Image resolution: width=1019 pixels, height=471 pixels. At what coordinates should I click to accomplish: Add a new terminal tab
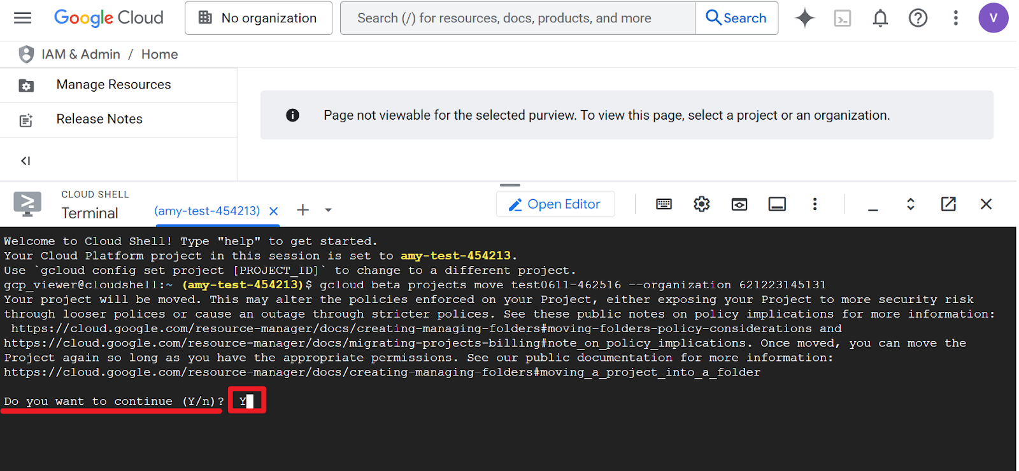coord(303,210)
